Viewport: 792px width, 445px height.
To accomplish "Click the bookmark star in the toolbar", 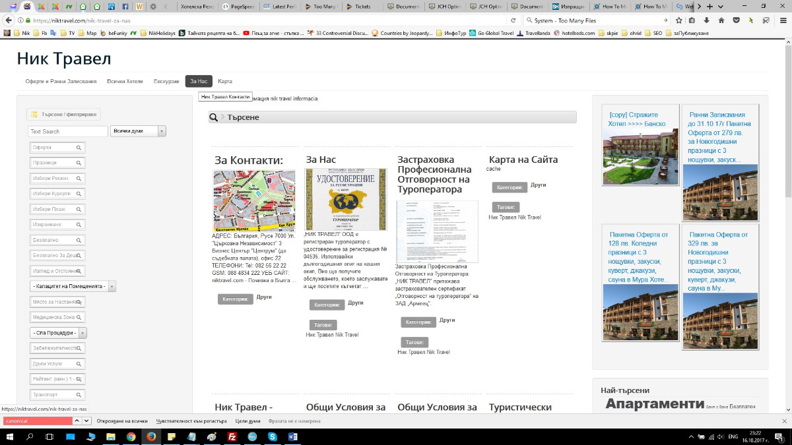I will tap(678, 20).
